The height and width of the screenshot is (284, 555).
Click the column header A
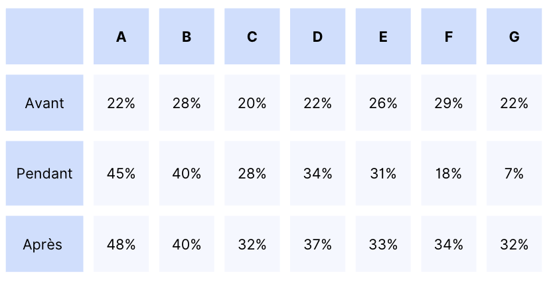[x=121, y=36]
